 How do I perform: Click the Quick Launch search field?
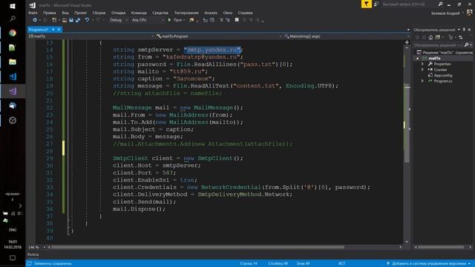pos(408,4)
